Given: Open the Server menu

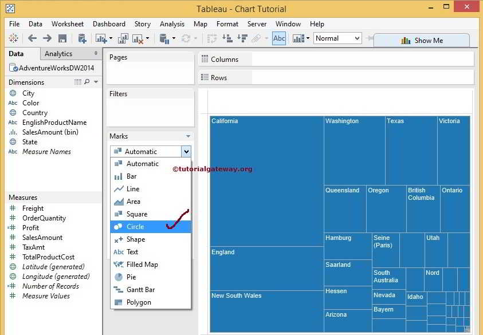Looking at the screenshot, I should (257, 24).
